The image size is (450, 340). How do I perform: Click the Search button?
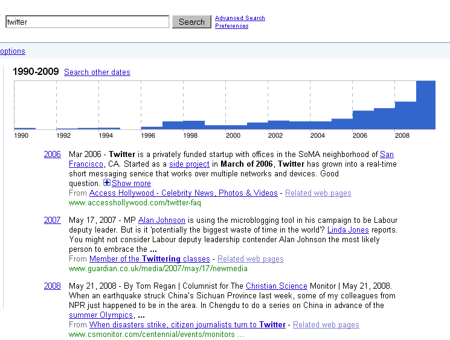coord(191,22)
